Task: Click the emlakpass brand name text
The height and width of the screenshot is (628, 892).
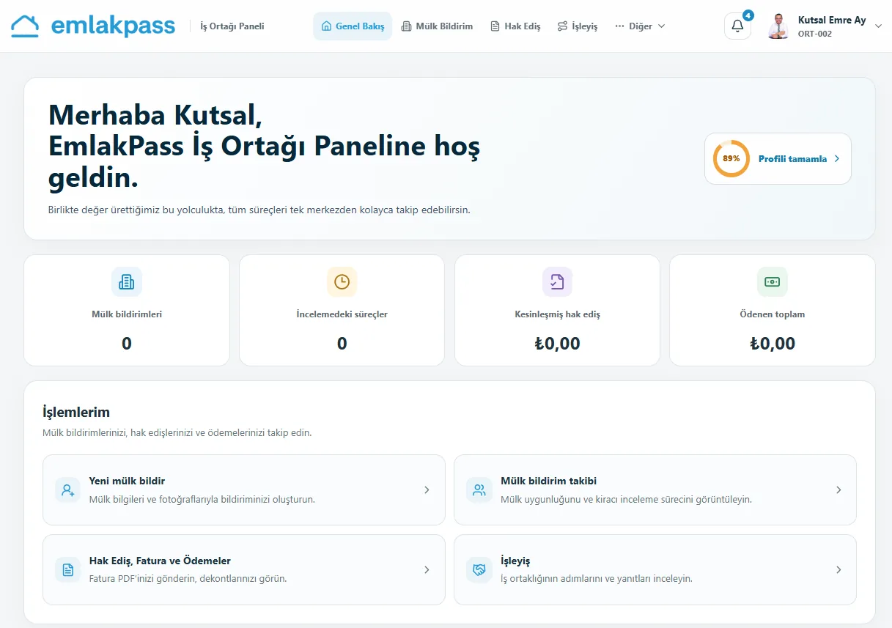Action: [113, 26]
